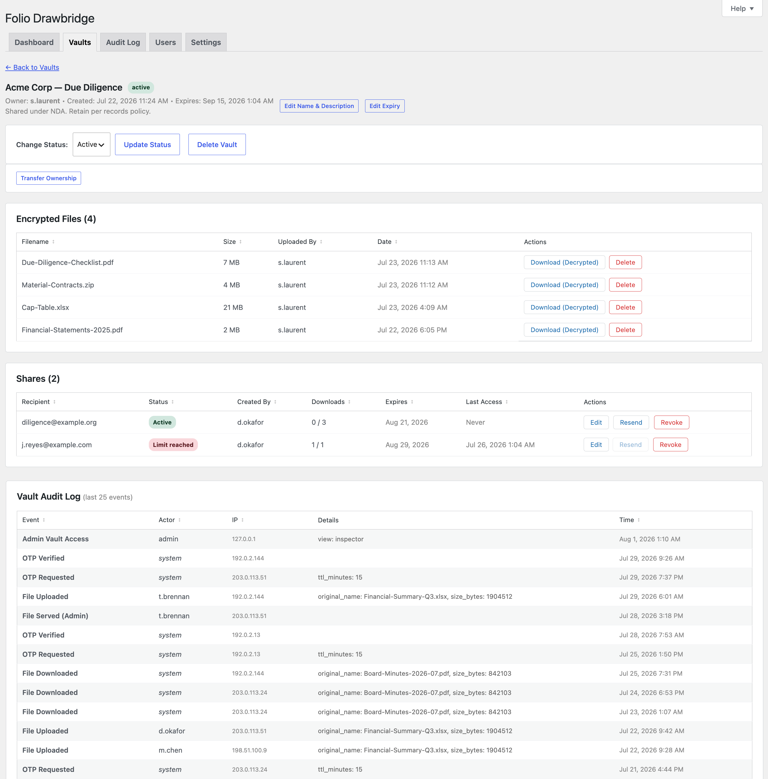The width and height of the screenshot is (768, 779).
Task: Sort audit log by Time column
Action: point(629,520)
